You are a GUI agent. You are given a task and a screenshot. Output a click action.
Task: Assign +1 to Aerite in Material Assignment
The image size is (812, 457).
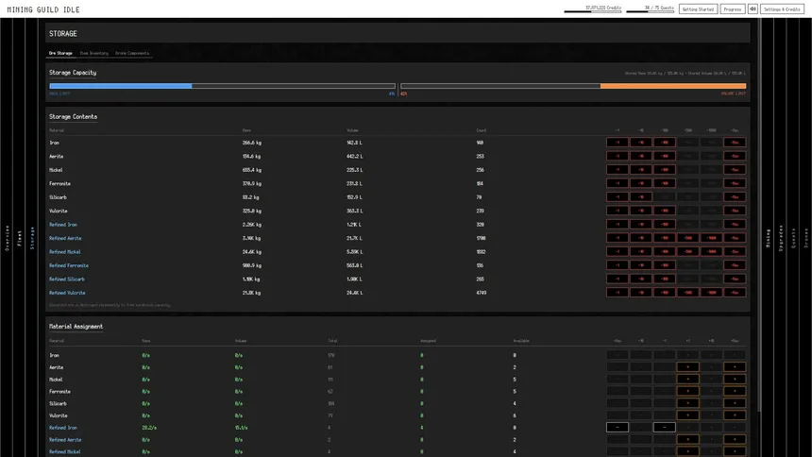pyautogui.click(x=687, y=367)
